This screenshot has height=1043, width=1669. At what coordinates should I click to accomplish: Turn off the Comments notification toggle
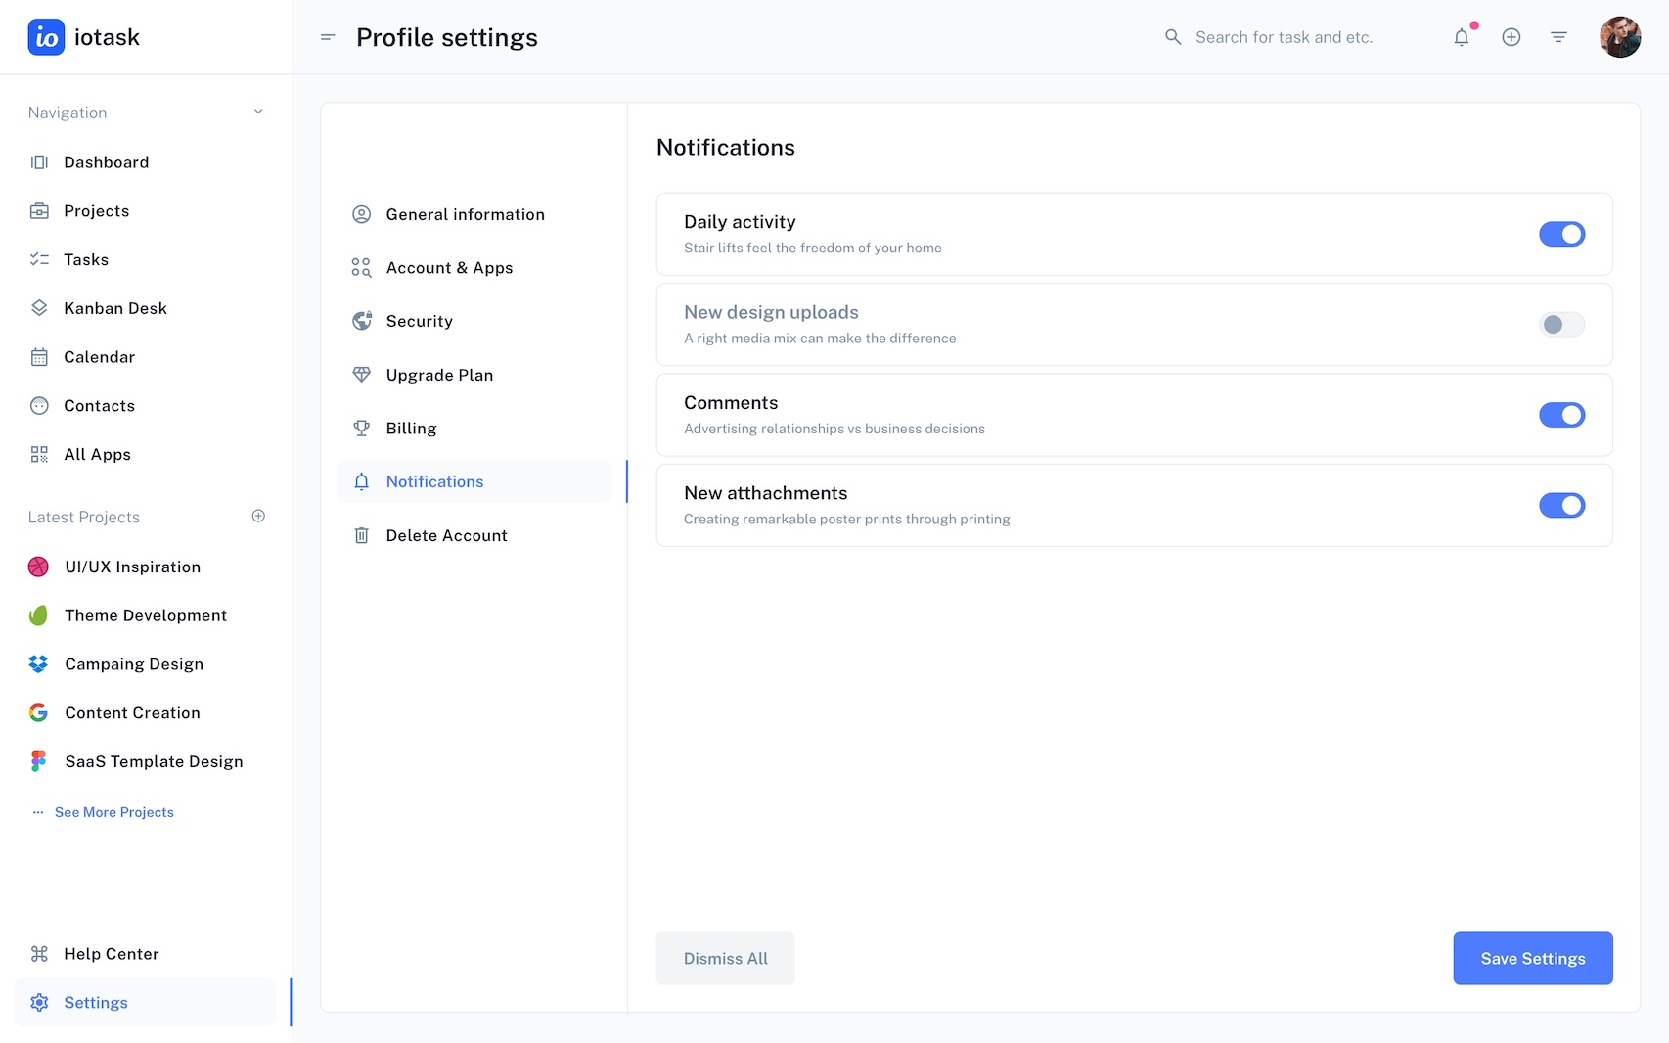coord(1561,415)
